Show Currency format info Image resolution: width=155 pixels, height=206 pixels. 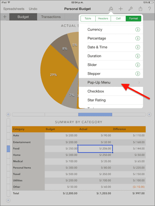click(138, 30)
